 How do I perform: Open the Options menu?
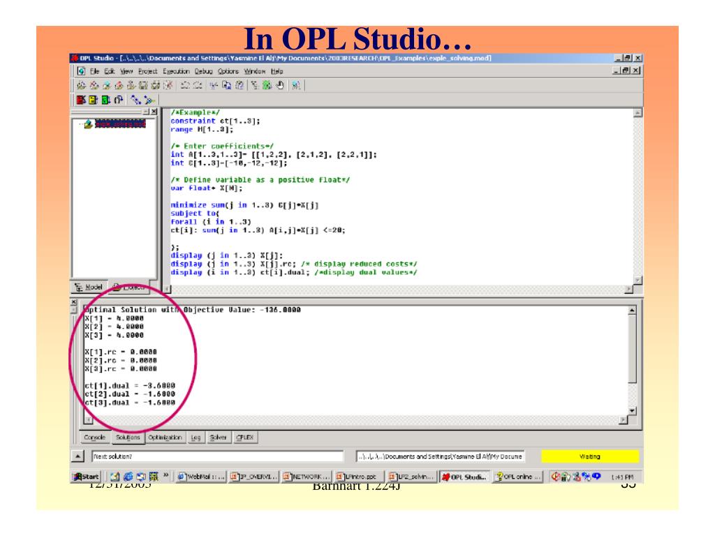coord(228,71)
